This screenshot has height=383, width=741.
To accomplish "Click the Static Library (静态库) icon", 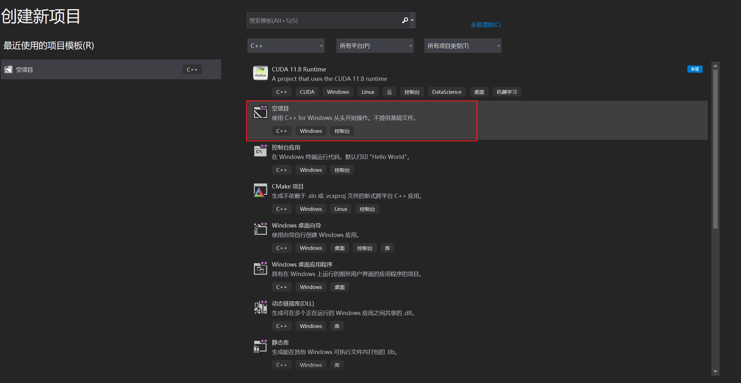I will click(x=260, y=346).
